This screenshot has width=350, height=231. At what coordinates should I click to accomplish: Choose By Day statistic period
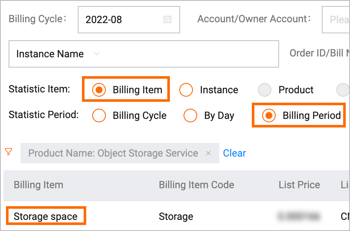(x=190, y=115)
